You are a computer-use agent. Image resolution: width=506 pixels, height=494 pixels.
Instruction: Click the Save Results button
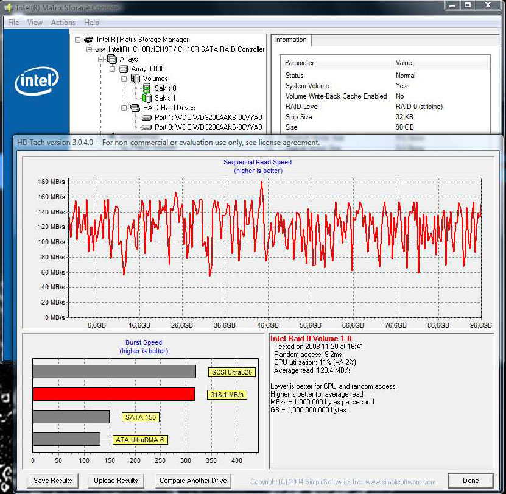52,481
